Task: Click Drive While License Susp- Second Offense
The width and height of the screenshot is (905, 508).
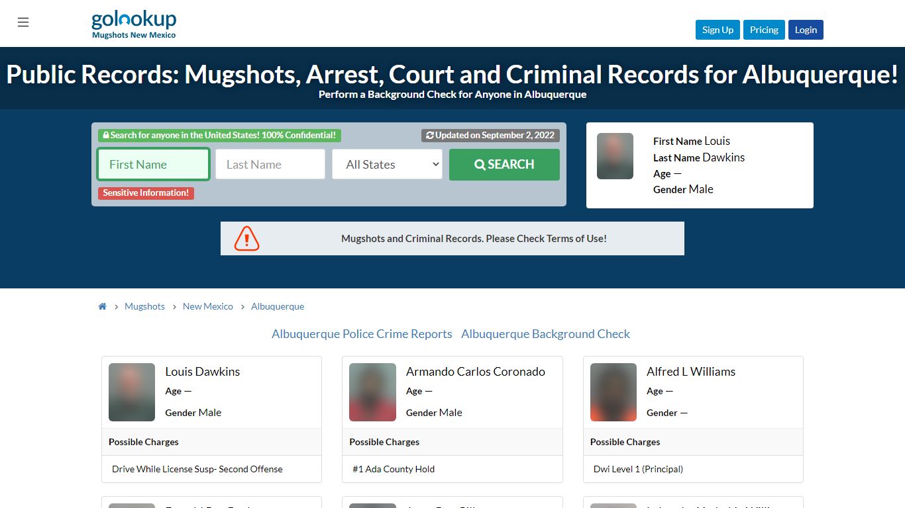Action: tap(197, 469)
